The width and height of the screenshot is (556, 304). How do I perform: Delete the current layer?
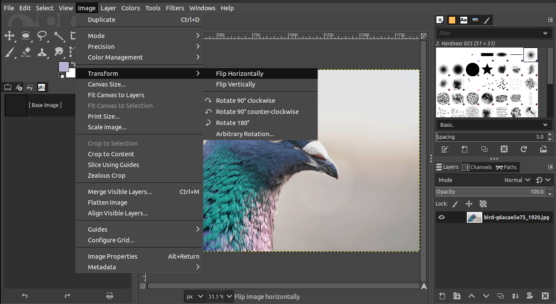pos(545,296)
